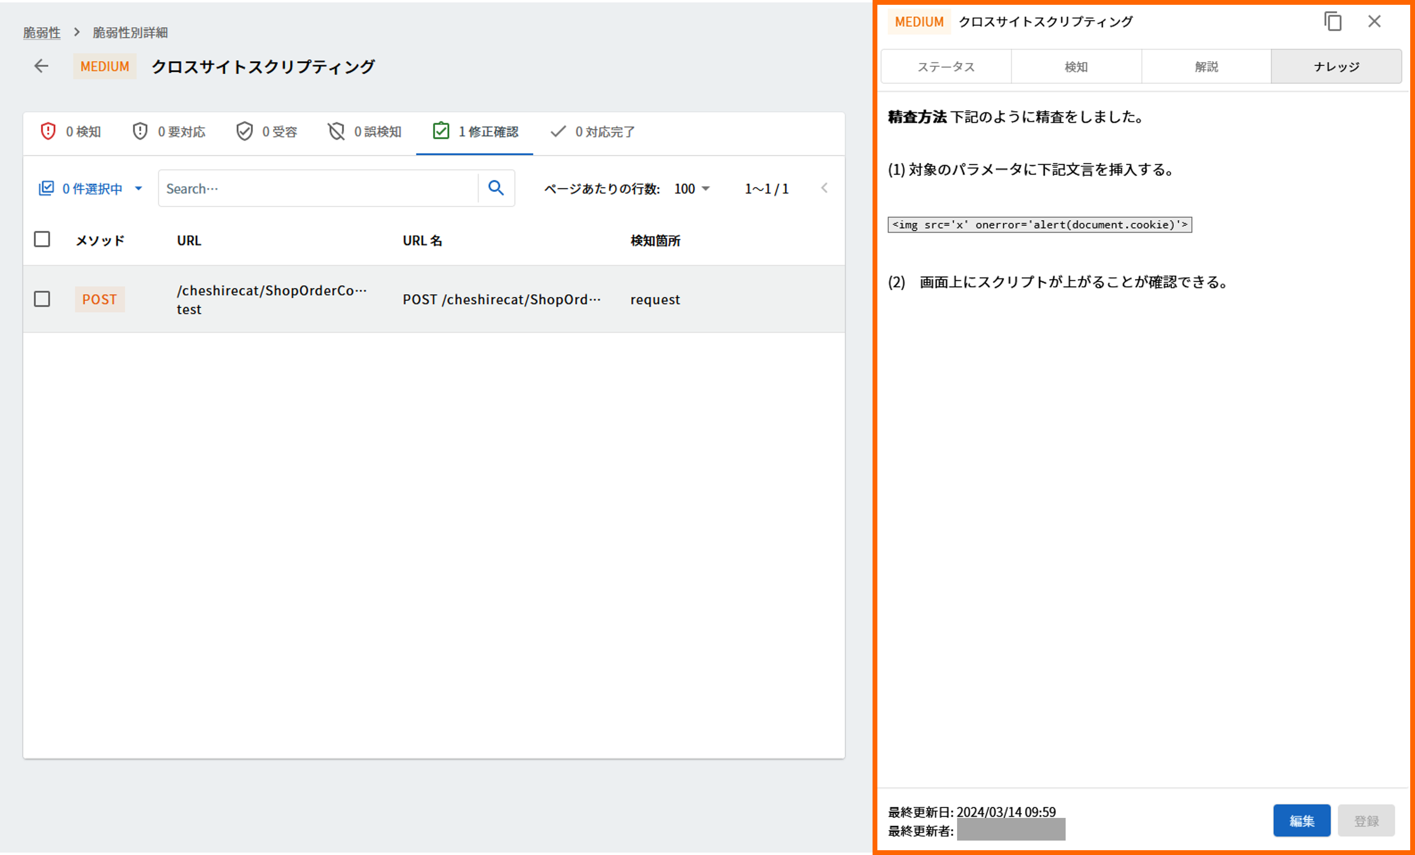Click the copy icon in the detail panel

[1332, 22]
